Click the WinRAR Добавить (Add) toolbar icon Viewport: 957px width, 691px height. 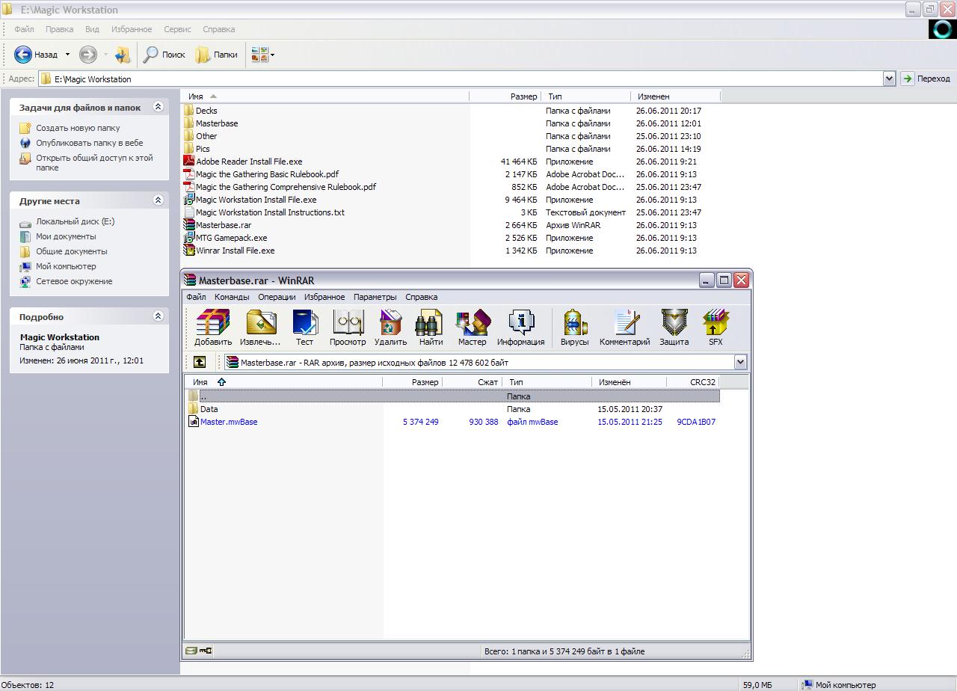point(213,328)
